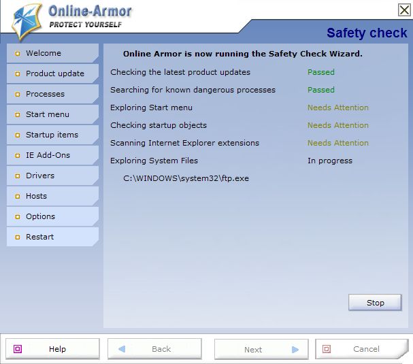Click the bullet icon beside Options
Image resolution: width=413 pixels, height=364 pixels.
click(x=18, y=217)
